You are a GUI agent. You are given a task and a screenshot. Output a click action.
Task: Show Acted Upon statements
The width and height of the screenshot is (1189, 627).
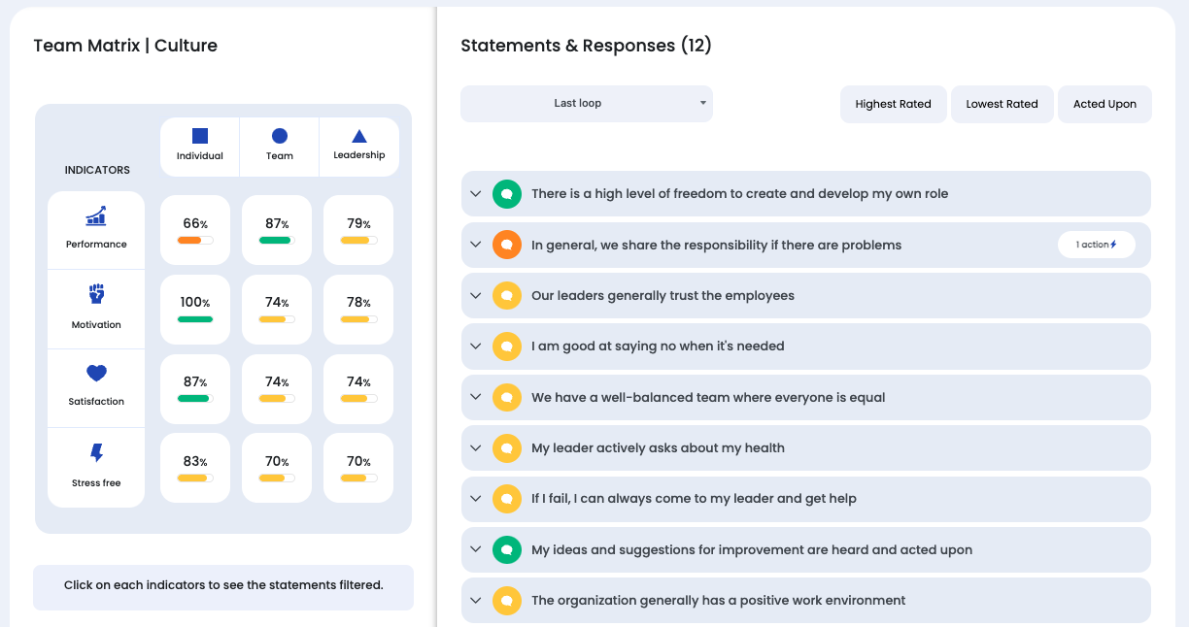[x=1104, y=104]
